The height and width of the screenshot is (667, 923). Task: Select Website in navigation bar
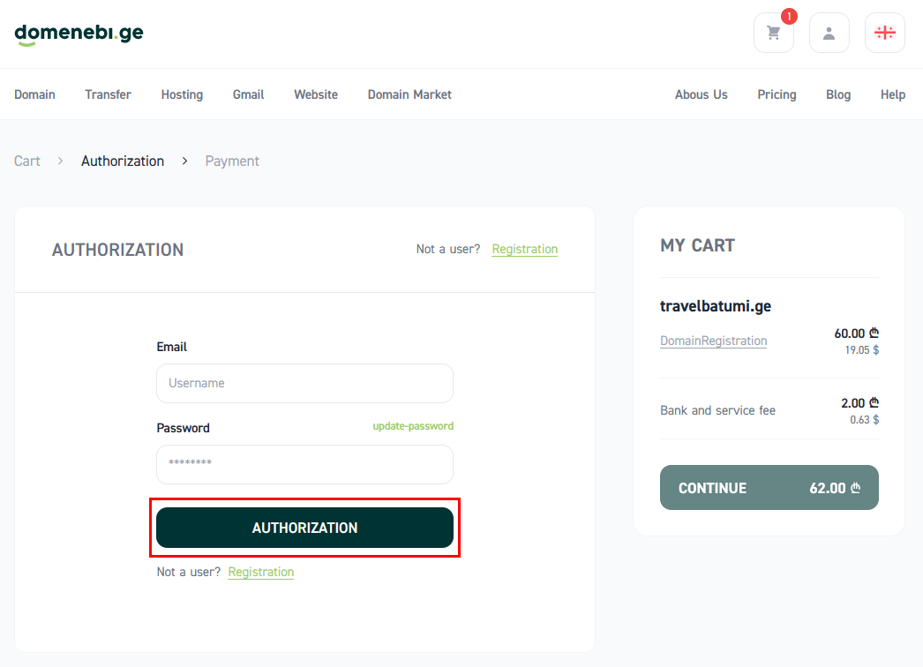[x=316, y=94]
